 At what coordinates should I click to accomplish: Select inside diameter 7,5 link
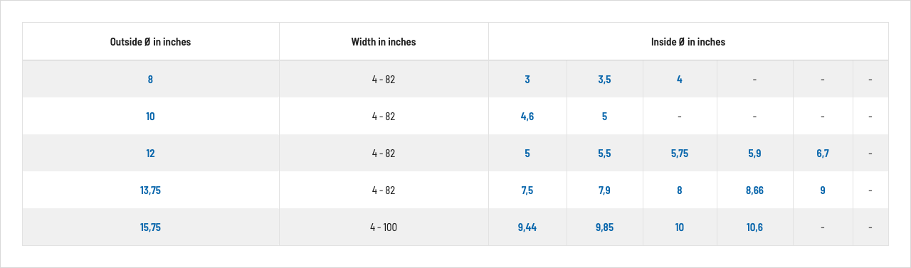pos(527,191)
